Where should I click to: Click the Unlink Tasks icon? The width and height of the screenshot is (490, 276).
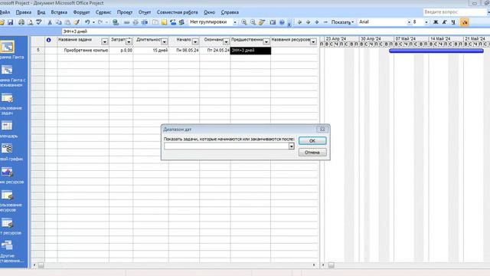click(136, 22)
